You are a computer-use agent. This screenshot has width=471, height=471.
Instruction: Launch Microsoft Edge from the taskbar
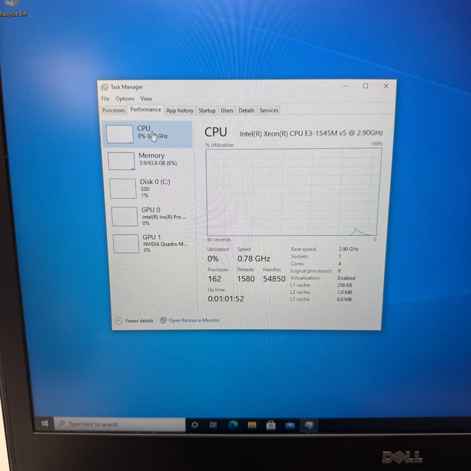pos(233,424)
